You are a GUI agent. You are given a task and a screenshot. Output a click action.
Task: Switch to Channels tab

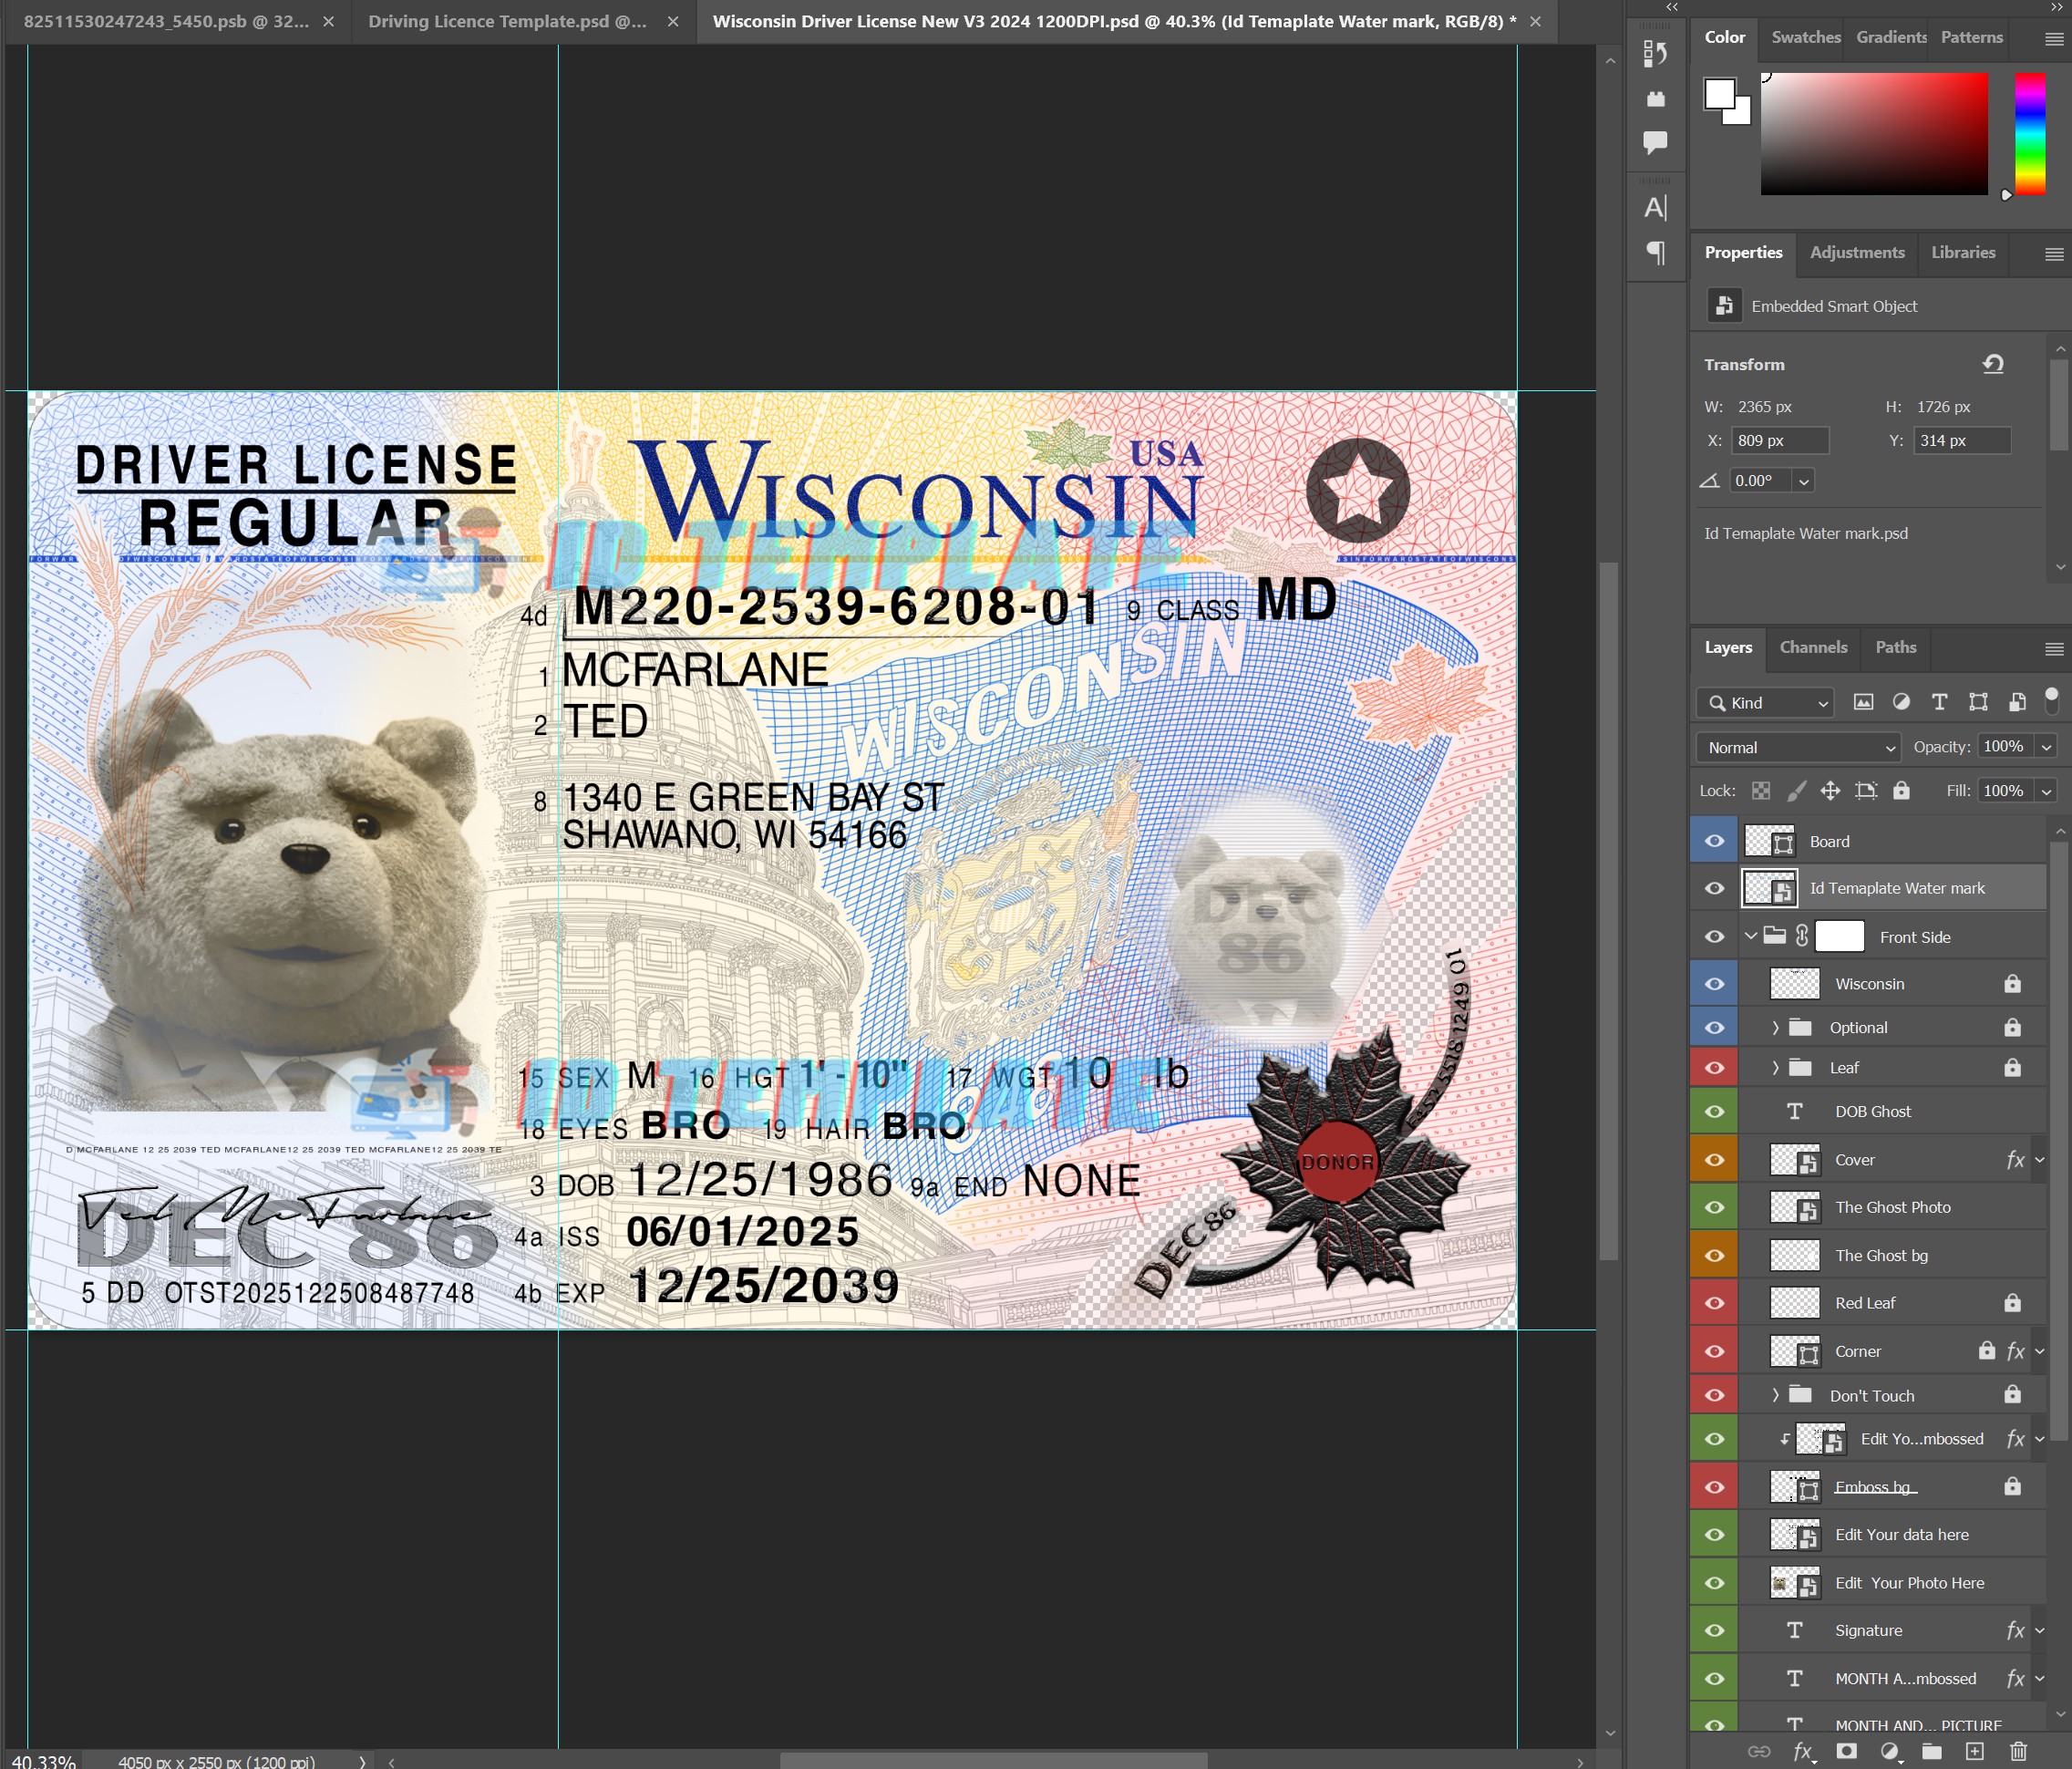click(x=1813, y=648)
